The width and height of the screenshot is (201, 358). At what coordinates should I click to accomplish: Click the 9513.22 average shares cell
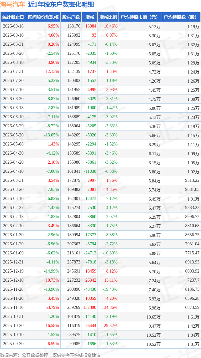[191, 181]
